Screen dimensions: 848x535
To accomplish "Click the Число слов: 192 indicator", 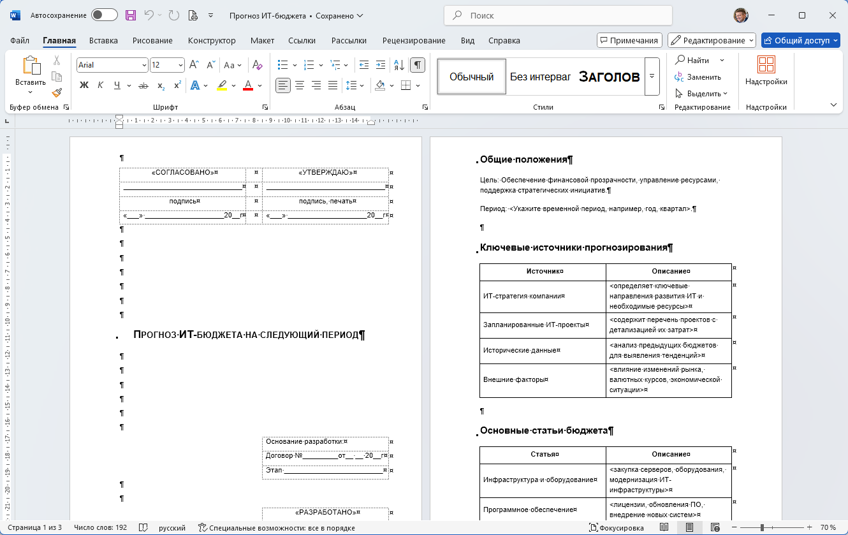I will click(x=100, y=528).
